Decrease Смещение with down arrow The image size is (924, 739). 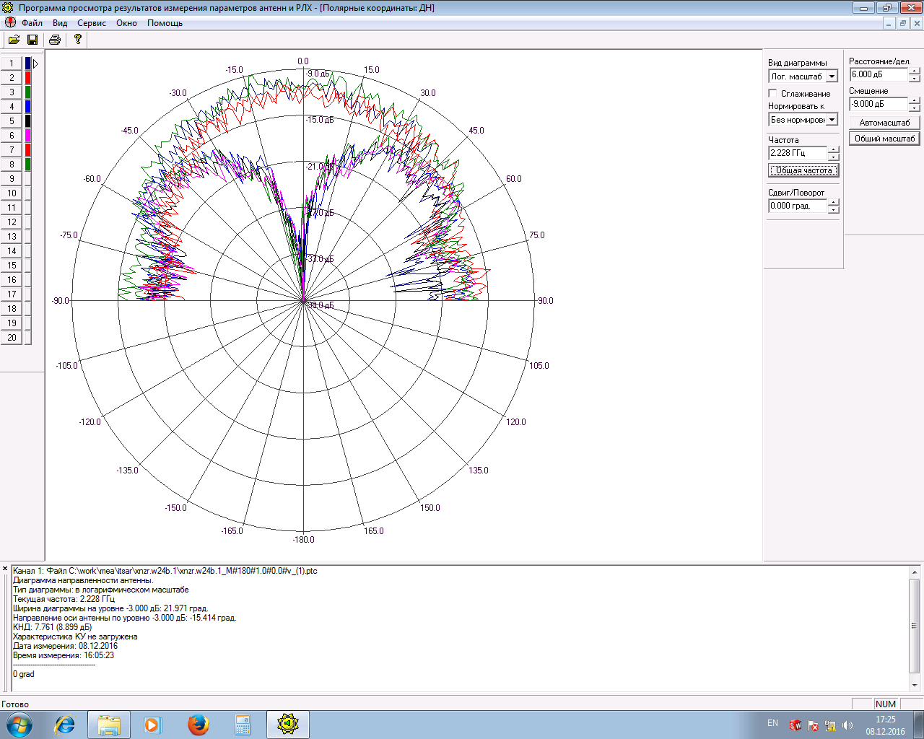pos(915,108)
